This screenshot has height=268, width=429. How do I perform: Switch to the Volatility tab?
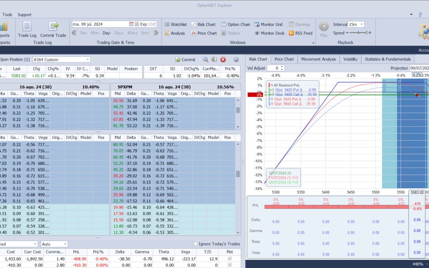(350, 59)
